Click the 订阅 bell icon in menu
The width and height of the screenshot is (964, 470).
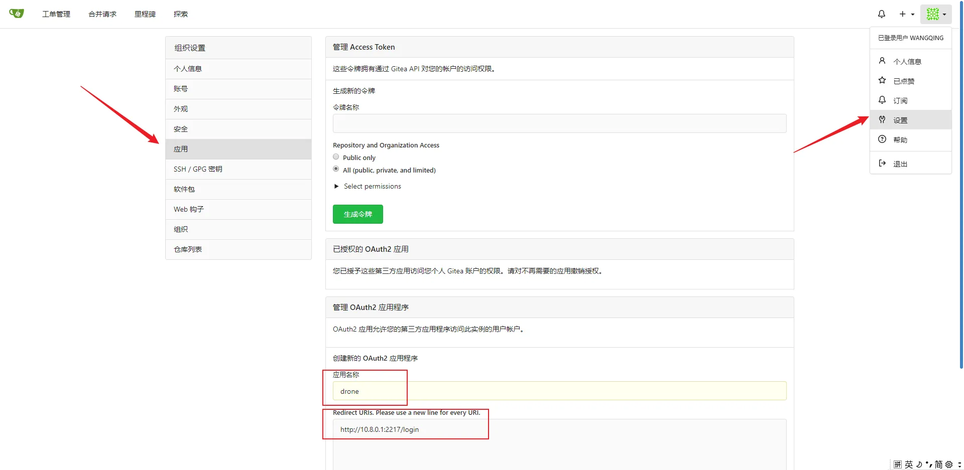point(882,100)
